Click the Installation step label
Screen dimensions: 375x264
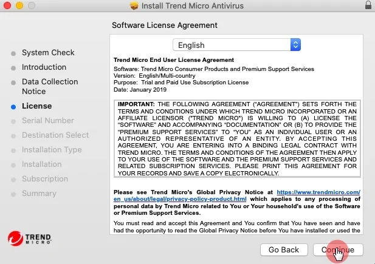point(41,164)
